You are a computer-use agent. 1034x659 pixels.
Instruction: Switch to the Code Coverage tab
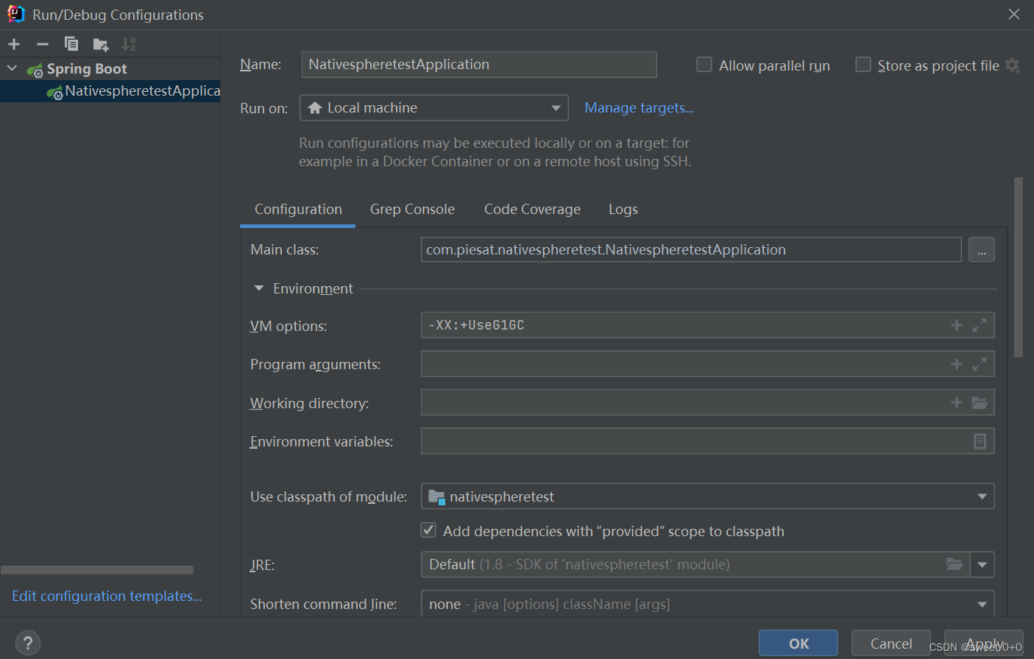532,210
